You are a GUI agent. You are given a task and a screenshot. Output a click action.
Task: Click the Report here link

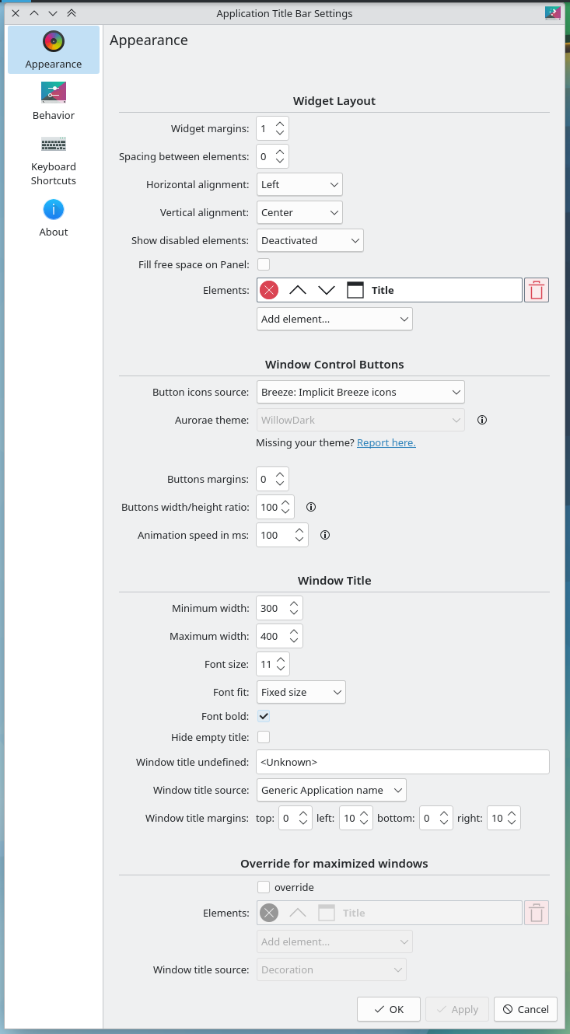click(386, 442)
